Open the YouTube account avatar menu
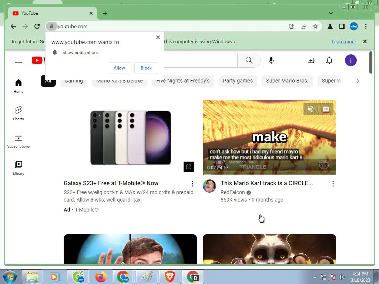The width and height of the screenshot is (379, 284). (x=351, y=60)
